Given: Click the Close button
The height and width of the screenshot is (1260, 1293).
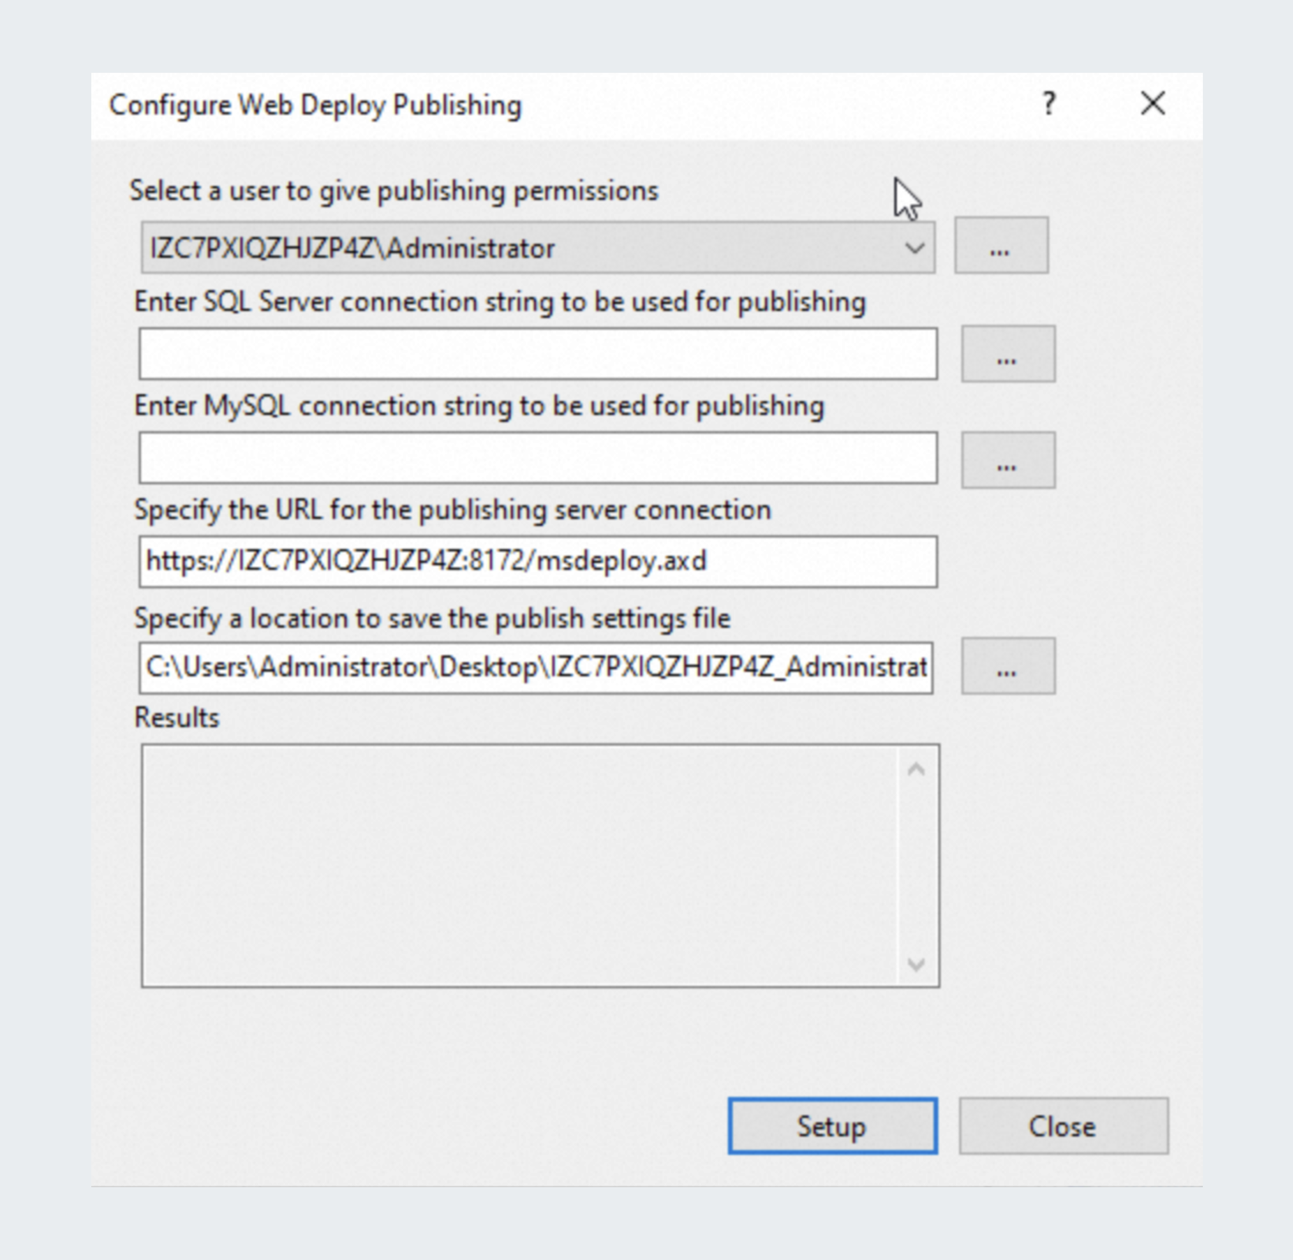Looking at the screenshot, I should 1064,1126.
